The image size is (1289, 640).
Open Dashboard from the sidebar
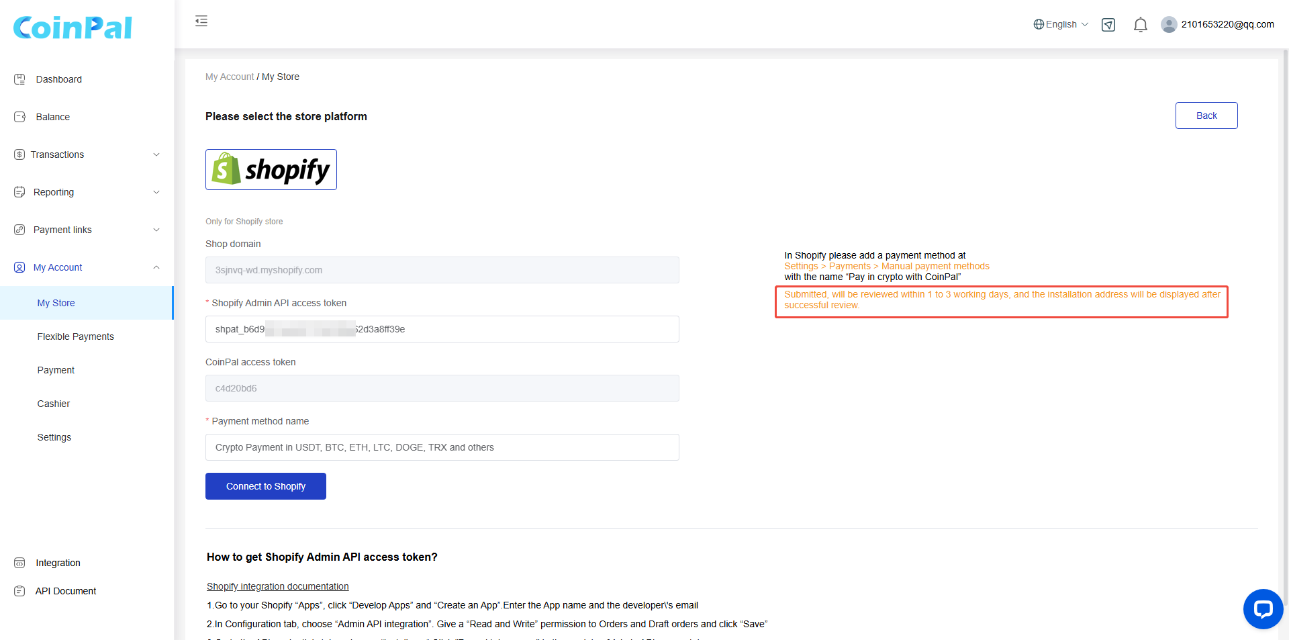(x=58, y=79)
